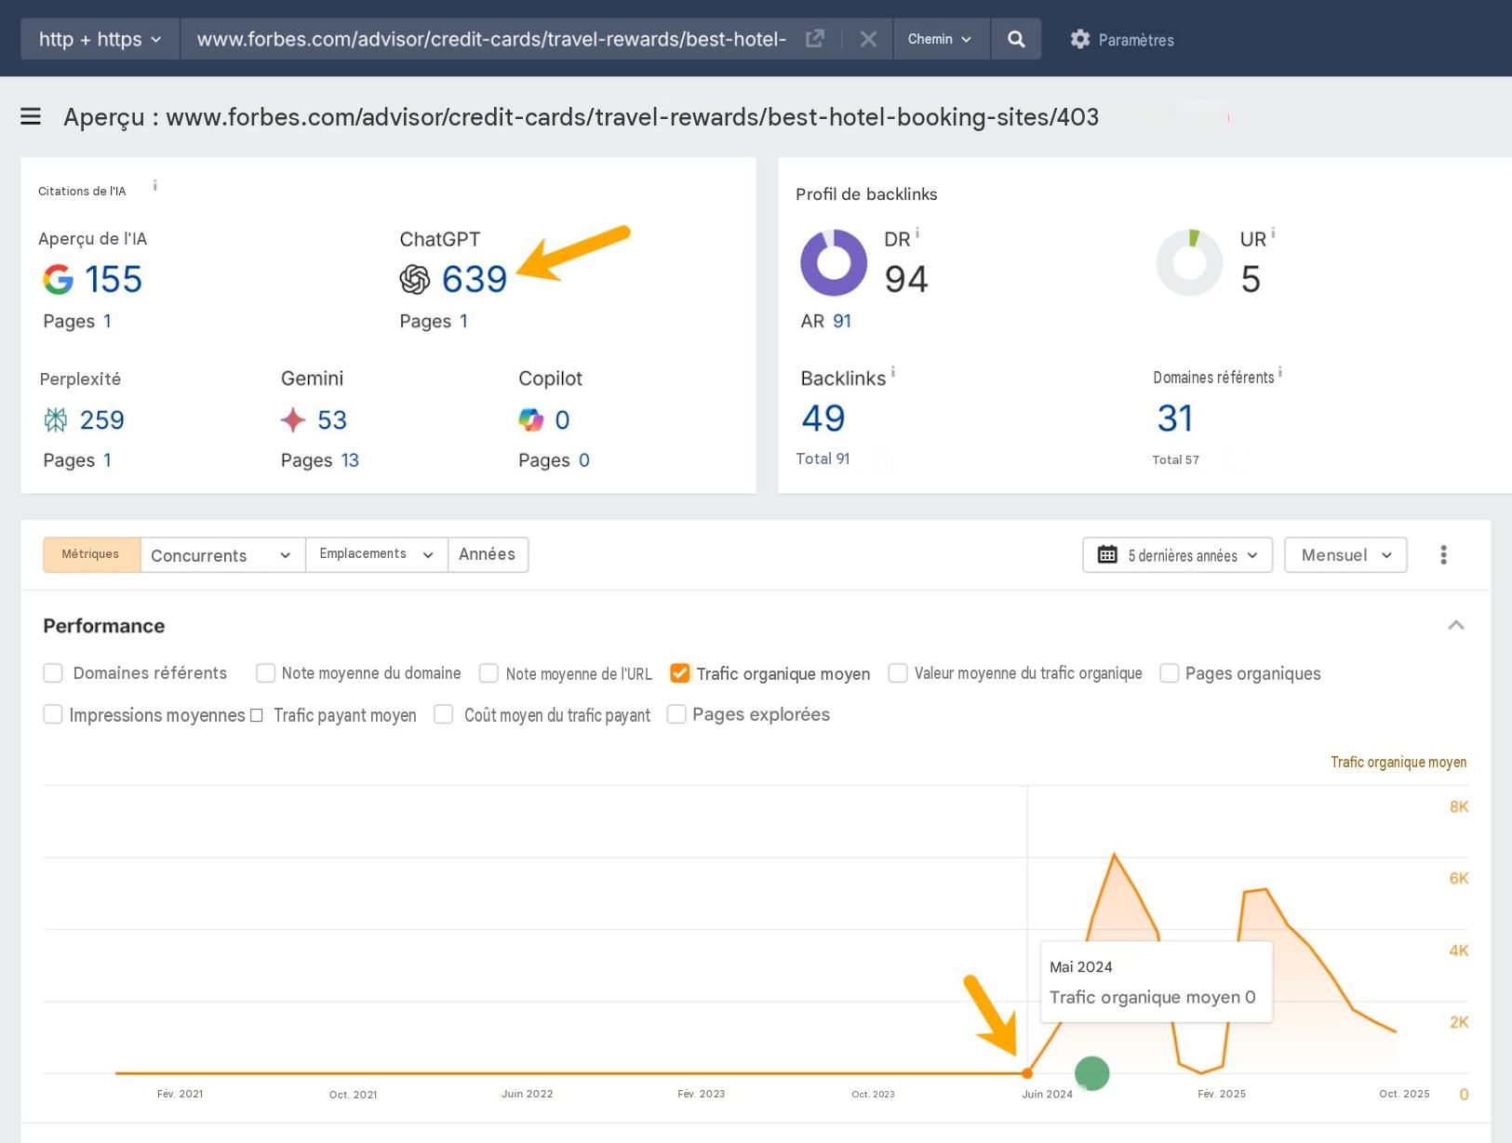Click the ChatGPT logo icon
This screenshot has height=1143, width=1512.
(415, 279)
